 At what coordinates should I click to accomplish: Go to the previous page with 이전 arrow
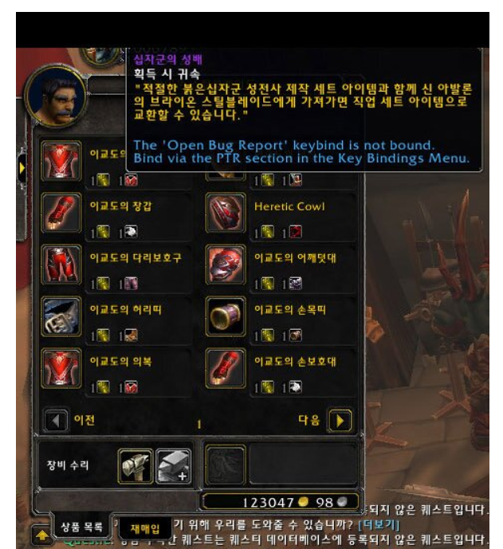click(56, 420)
